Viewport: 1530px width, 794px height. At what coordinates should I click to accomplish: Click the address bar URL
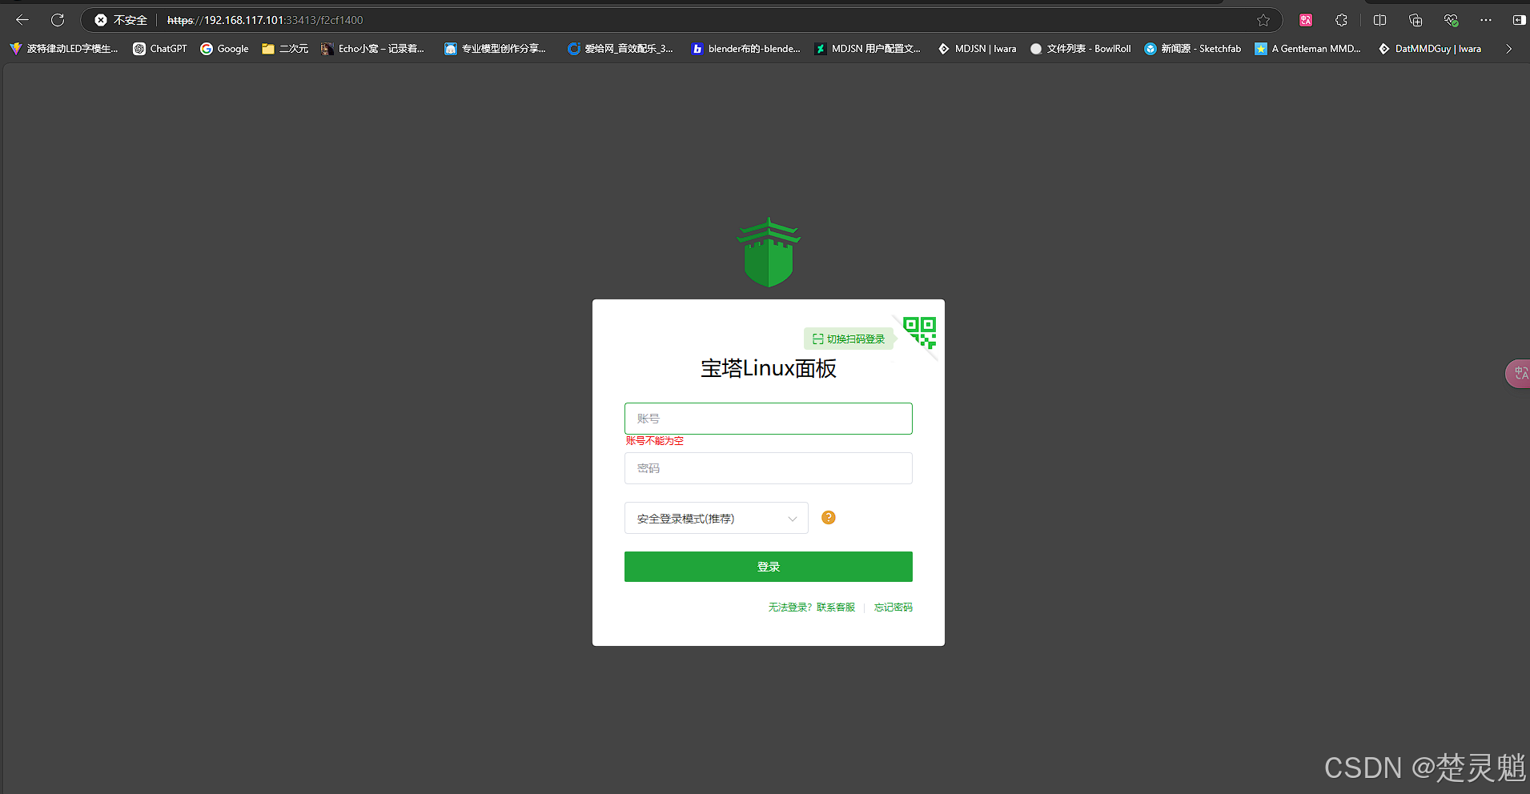265,20
